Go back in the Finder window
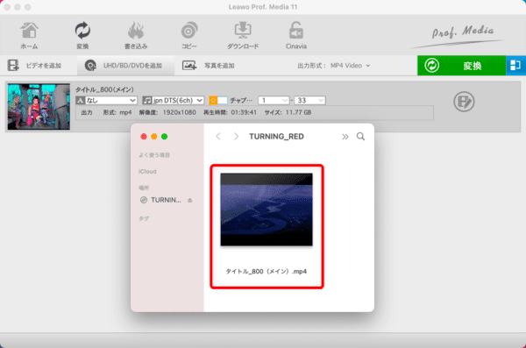526x348 pixels. click(218, 136)
